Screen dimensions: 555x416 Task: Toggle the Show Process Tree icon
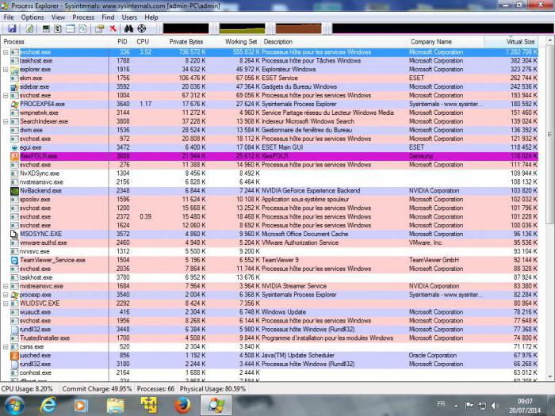[x=59, y=29]
